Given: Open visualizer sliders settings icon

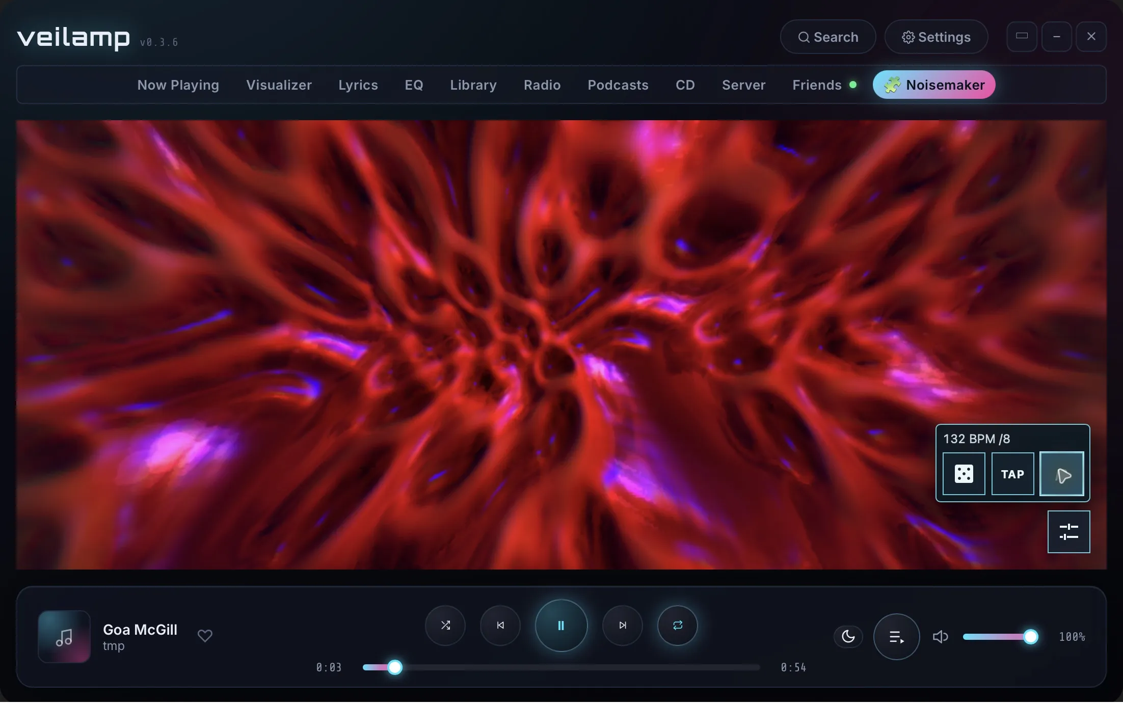Looking at the screenshot, I should click(x=1069, y=533).
